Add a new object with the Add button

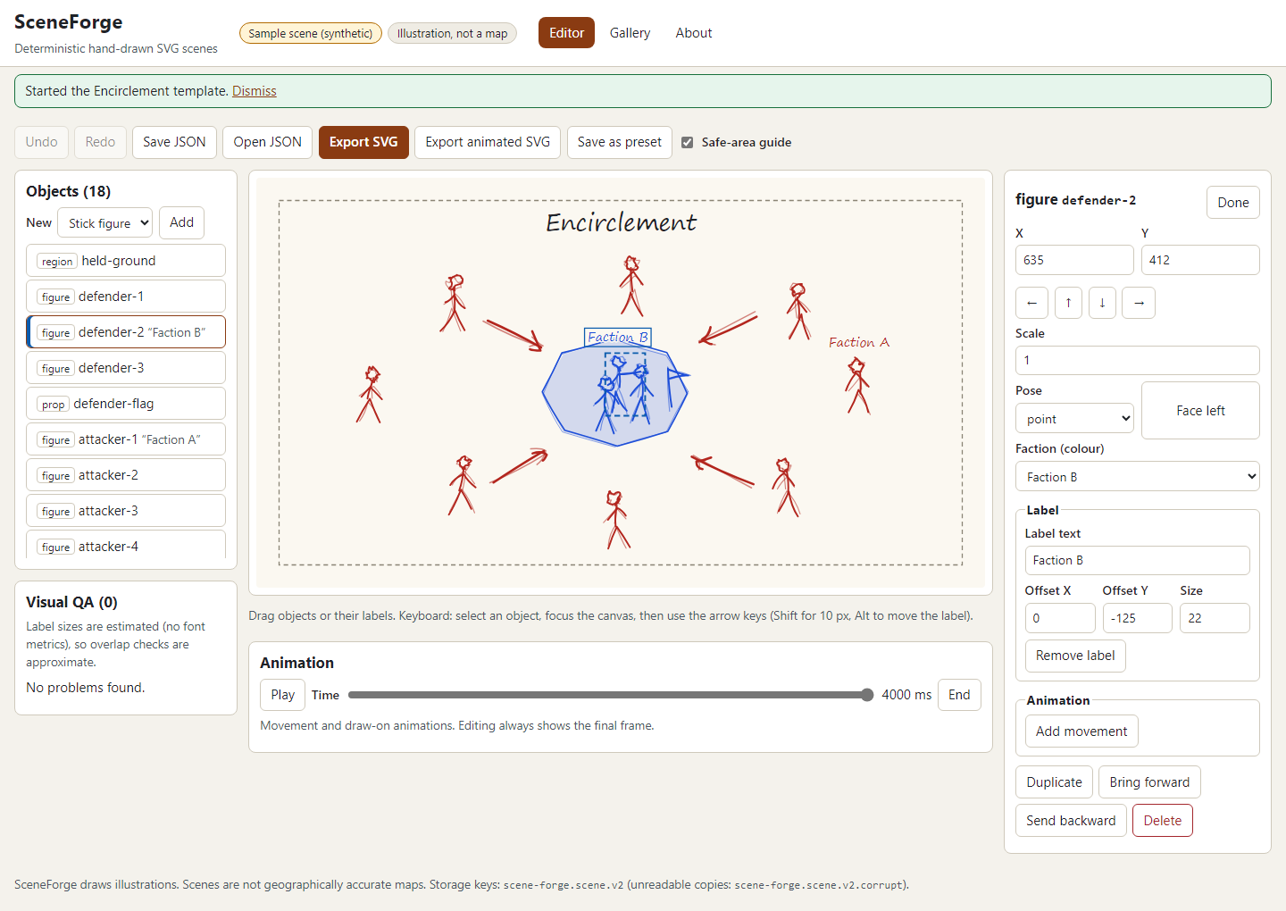pos(181,222)
